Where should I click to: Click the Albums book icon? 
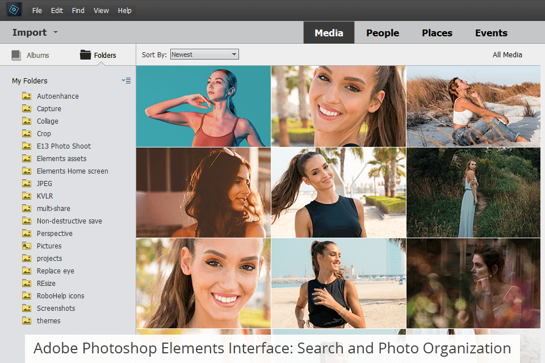[16, 55]
